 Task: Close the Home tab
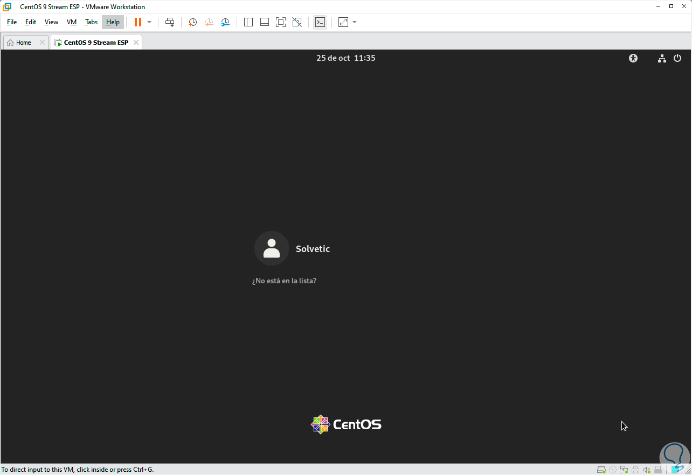42,43
